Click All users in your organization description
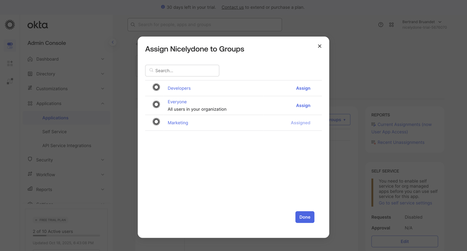Viewport: 467px width, 251px height. (197, 109)
